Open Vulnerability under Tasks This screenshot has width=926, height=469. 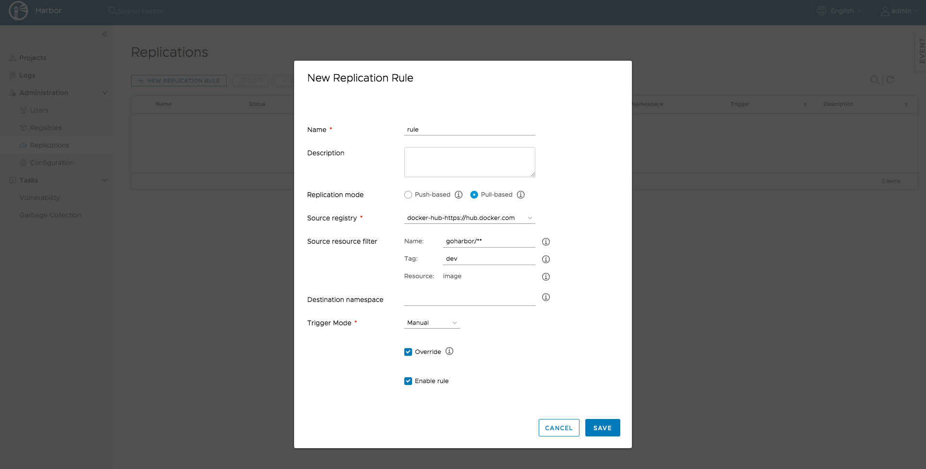click(x=40, y=198)
